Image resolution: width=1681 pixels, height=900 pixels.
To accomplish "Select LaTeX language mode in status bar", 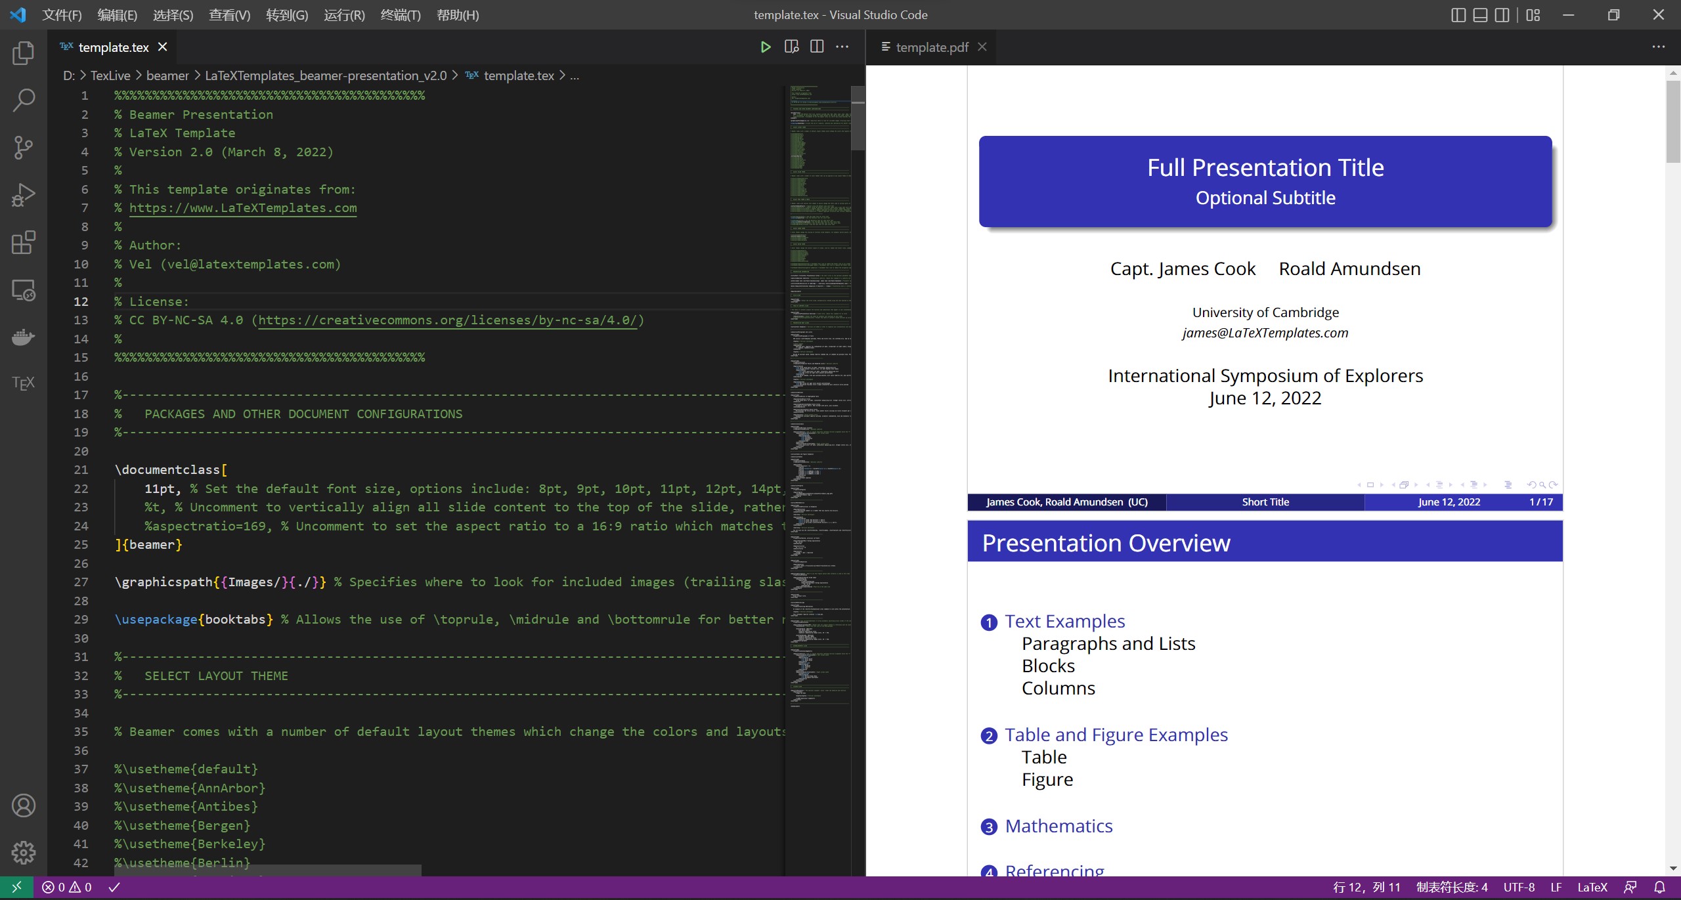I will coord(1592,888).
